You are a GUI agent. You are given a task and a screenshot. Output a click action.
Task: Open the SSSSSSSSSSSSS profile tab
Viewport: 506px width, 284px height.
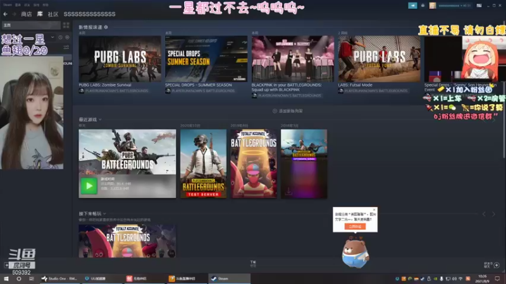[89, 14]
